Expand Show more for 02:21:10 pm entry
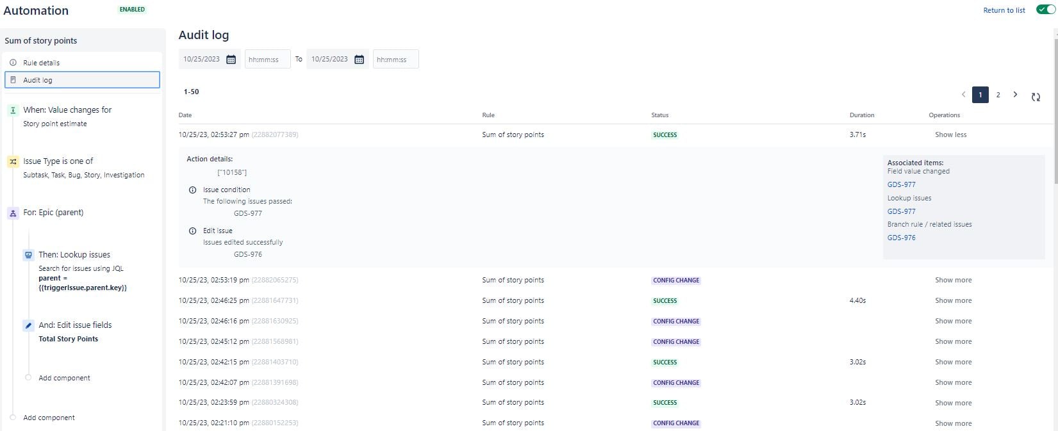The height and width of the screenshot is (431, 1058). 953,423
